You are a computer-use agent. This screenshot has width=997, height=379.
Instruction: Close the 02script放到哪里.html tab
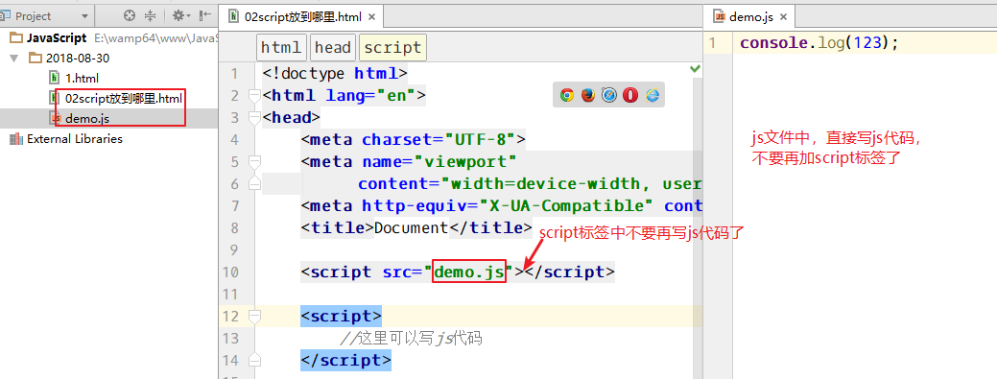372,17
